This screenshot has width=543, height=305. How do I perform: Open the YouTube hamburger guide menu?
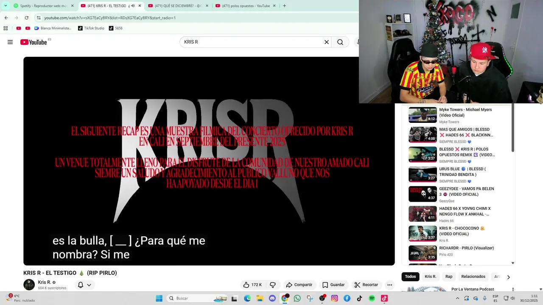(10, 42)
